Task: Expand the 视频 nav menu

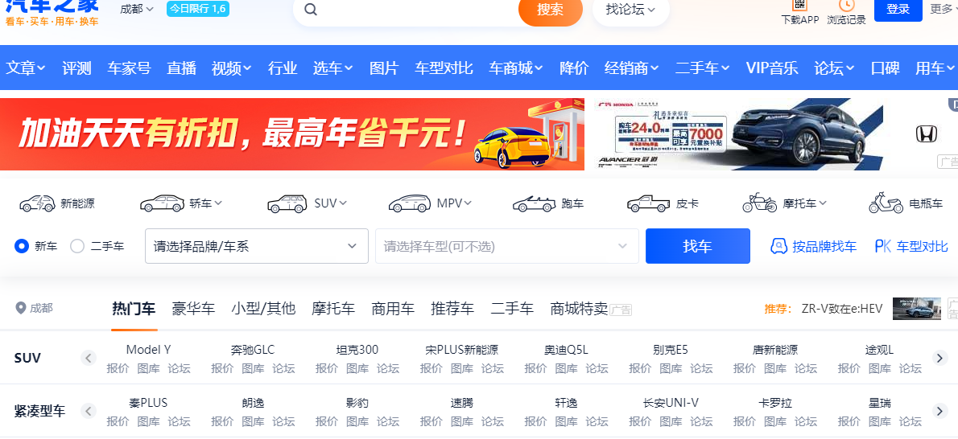Action: tap(232, 68)
